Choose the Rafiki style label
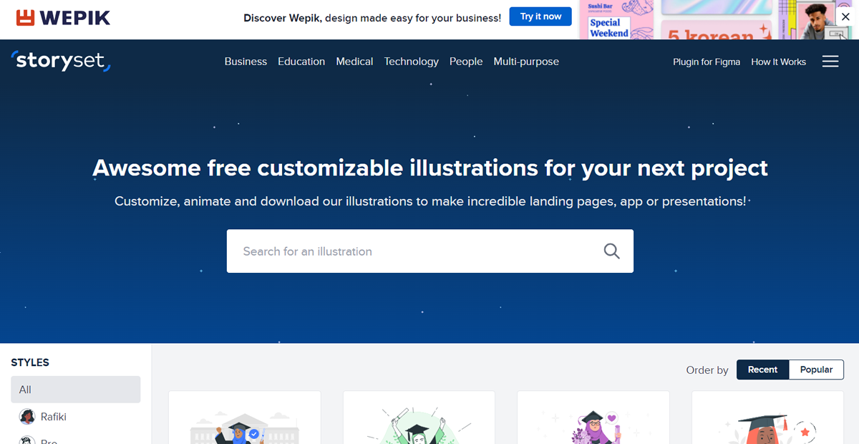 coord(54,417)
